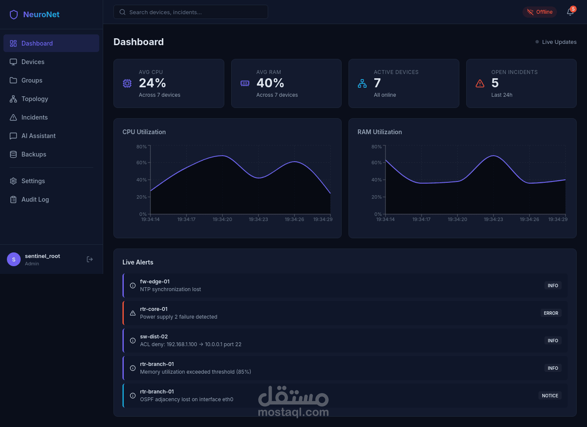Viewport: 587px width, 427px height.
Task: Click the info icon on fw-edge-01 alert
Action: pos(133,286)
